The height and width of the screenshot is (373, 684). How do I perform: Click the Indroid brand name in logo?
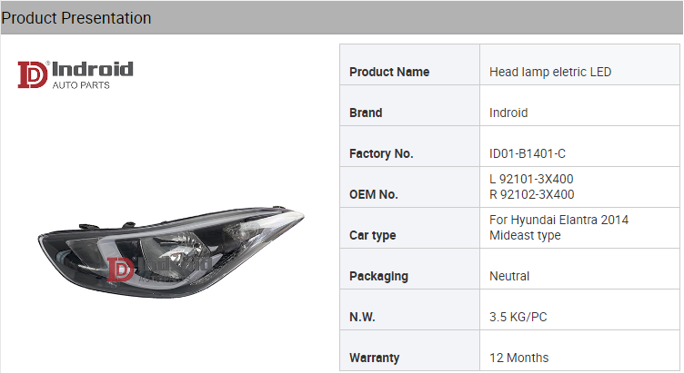pyautogui.click(x=92, y=69)
